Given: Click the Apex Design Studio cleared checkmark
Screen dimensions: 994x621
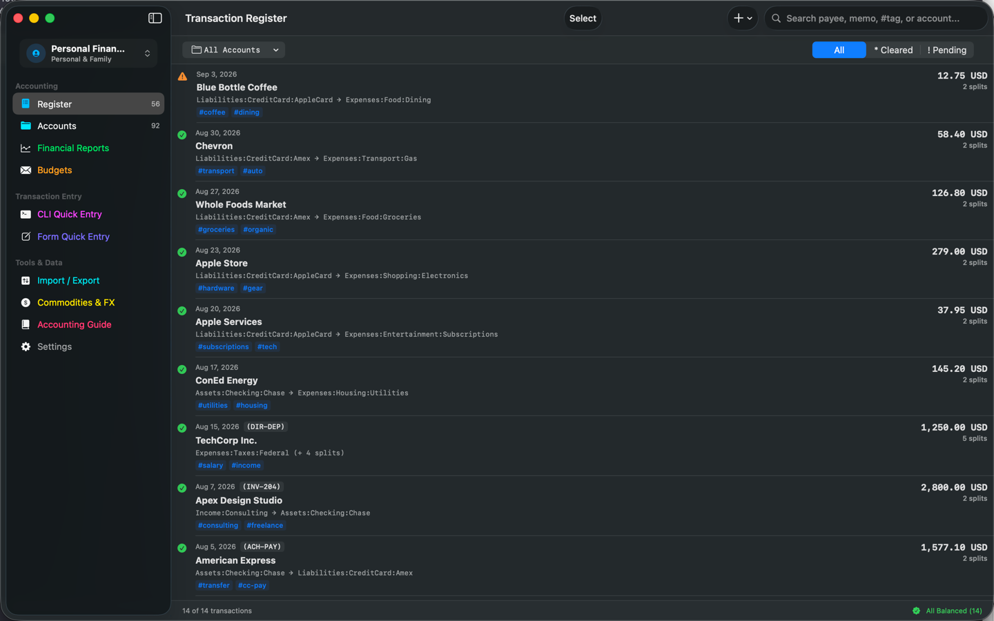Looking at the screenshot, I should coord(182,489).
